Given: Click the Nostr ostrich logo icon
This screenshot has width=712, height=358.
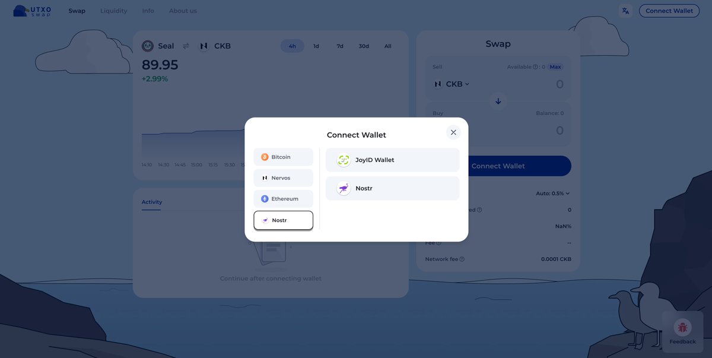Looking at the screenshot, I should [344, 188].
